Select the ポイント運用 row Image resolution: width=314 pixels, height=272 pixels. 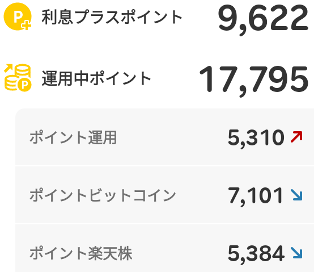(164, 137)
